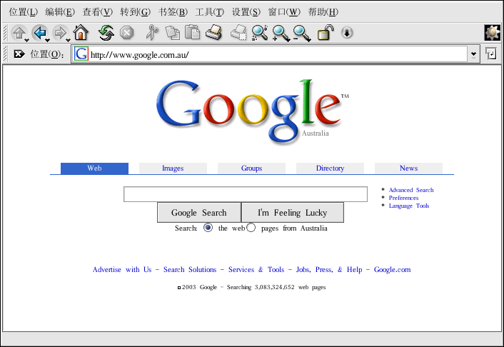Open the Preferences link
Screen dimensions: 504x347
pyautogui.click(x=404, y=198)
